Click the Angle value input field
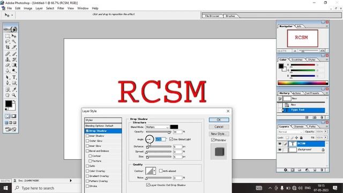Image resolution: width=343 pixels, height=193 pixels. click(x=160, y=139)
